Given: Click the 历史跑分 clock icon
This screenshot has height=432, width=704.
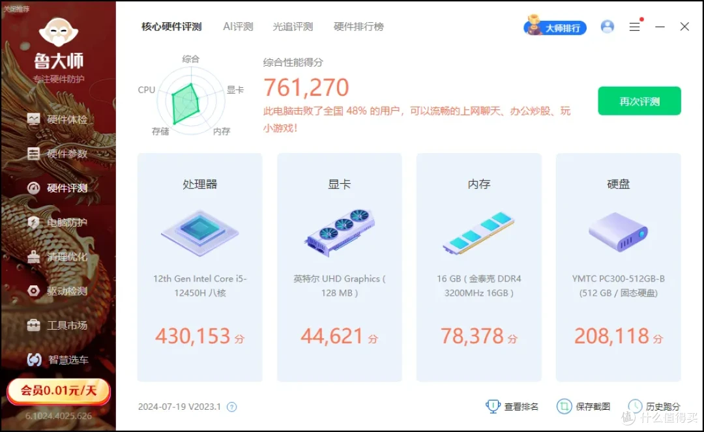Looking at the screenshot, I should click(635, 407).
